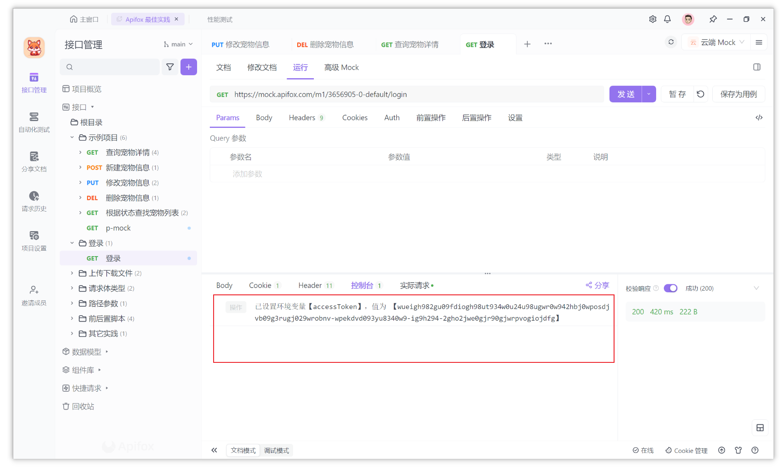
Task: Switch to the 高级 Mock tab
Action: click(x=341, y=67)
